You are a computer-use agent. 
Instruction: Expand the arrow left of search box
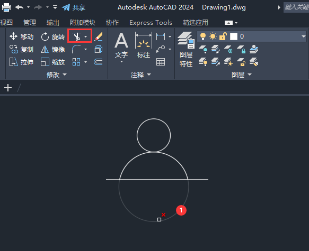279,7
